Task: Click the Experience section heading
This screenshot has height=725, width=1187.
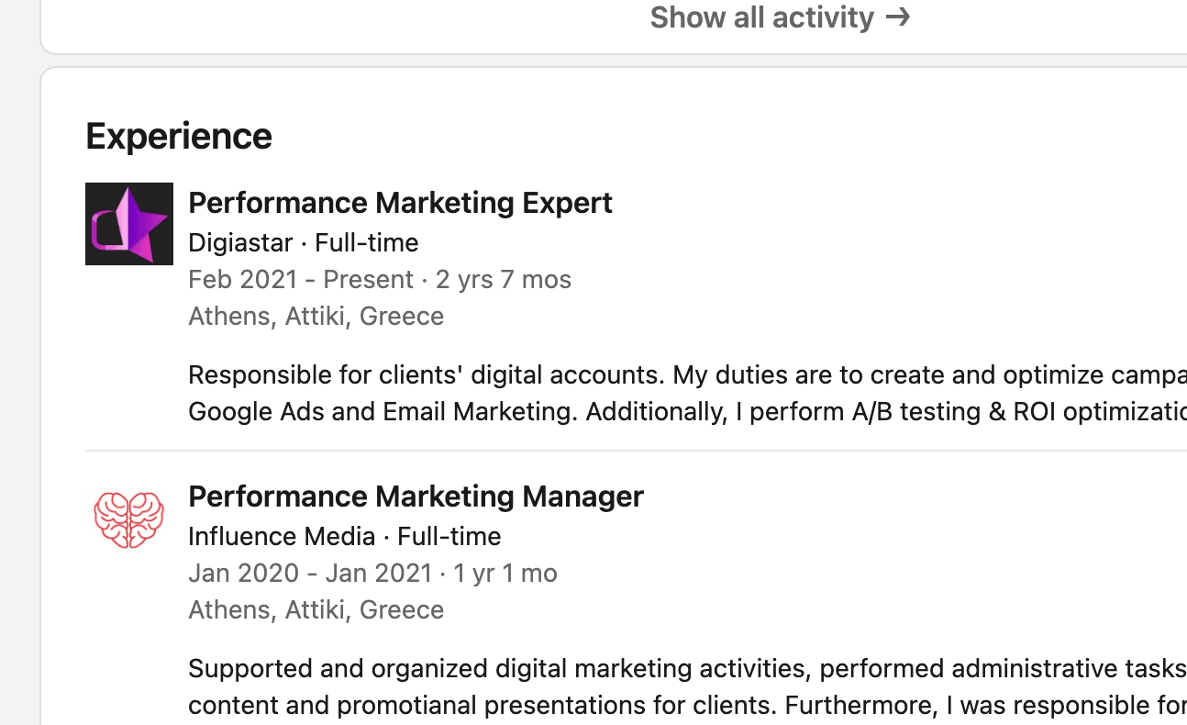Action: pyautogui.click(x=179, y=136)
